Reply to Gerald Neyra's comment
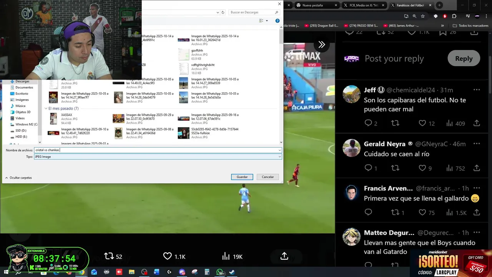This screenshot has height=277, width=492. (368, 168)
